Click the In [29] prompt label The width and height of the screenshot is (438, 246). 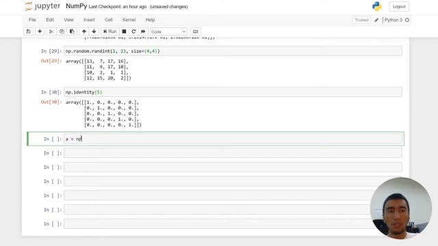(51, 51)
